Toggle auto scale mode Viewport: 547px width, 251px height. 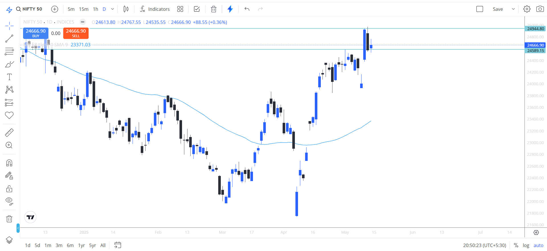pyautogui.click(x=538, y=245)
